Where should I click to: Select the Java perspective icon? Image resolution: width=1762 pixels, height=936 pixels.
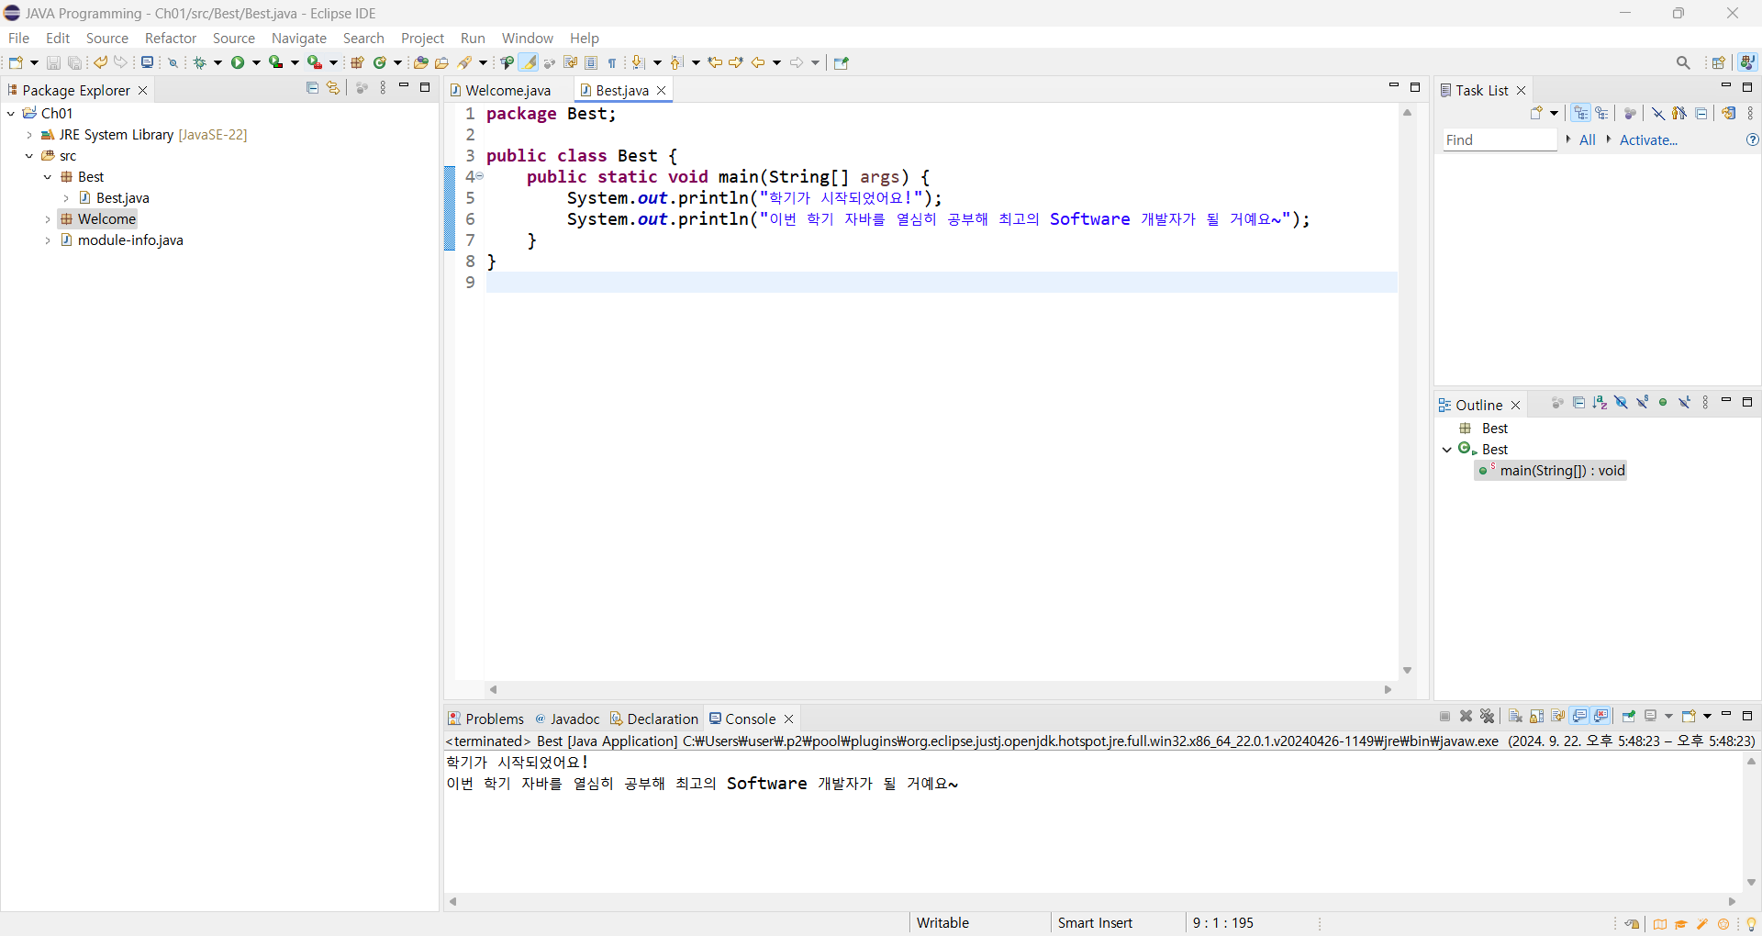[1747, 62]
